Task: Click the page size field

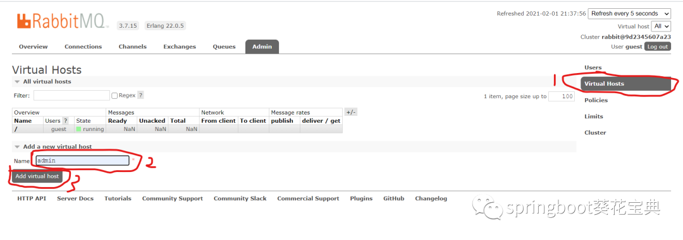Action: point(561,96)
